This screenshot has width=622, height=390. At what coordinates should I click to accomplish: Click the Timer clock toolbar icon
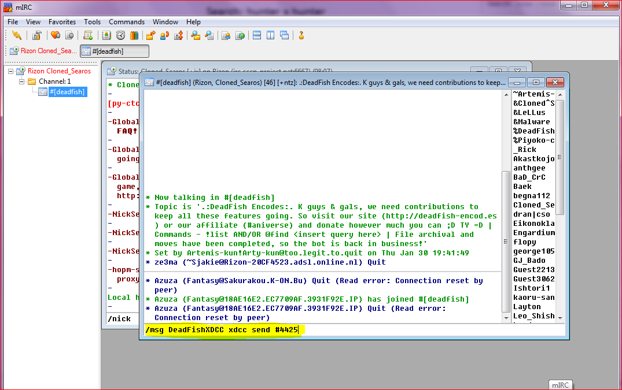[x=121, y=35]
